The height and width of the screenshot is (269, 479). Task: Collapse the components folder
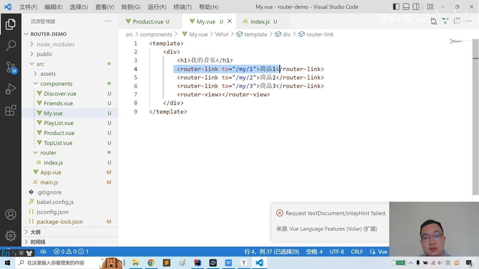click(x=56, y=83)
